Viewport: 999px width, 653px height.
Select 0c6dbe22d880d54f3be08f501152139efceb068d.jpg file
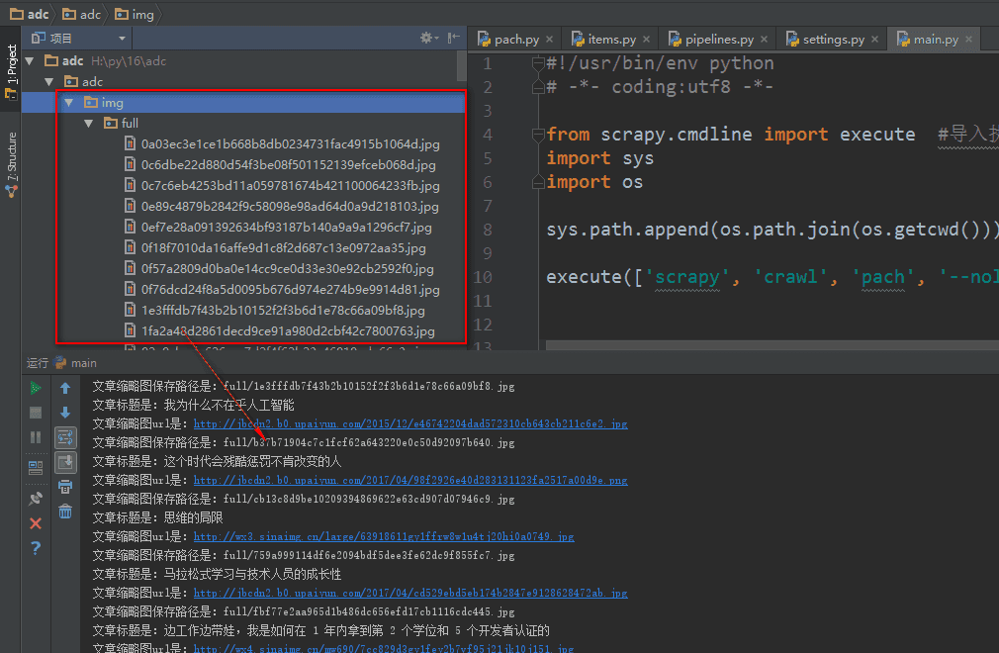tap(290, 165)
